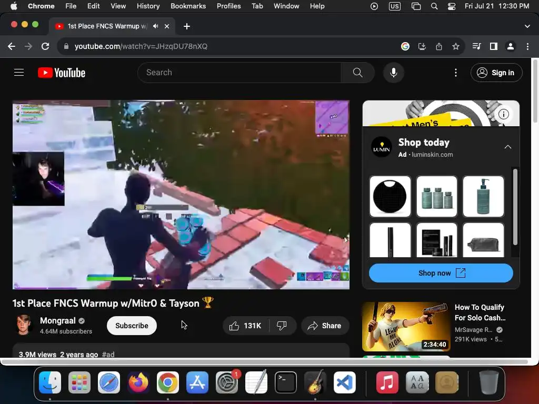Viewport: 539px width, 404px height.
Task: Open ad info circle icon
Action: [x=504, y=114]
